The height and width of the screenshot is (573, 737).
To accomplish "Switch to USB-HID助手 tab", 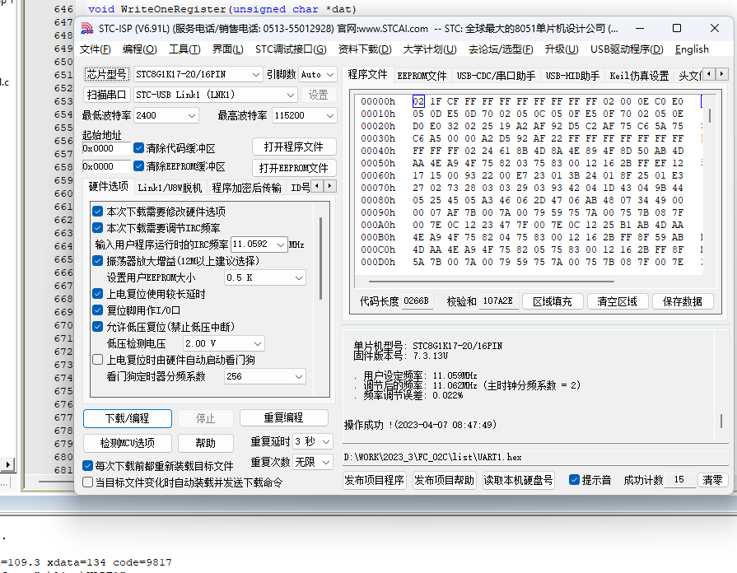I will (572, 76).
